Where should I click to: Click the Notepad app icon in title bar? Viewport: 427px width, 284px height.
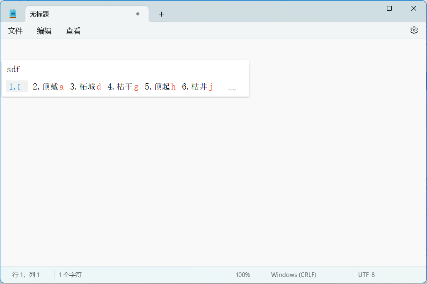point(13,14)
